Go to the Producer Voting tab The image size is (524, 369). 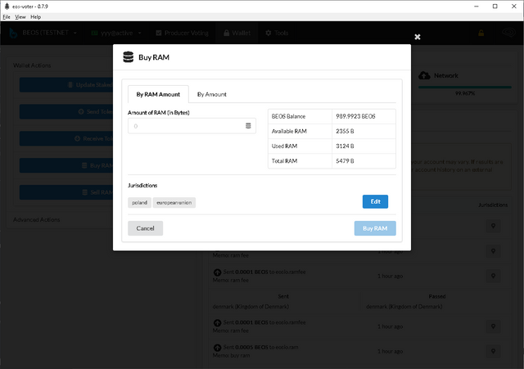pyautogui.click(x=182, y=33)
